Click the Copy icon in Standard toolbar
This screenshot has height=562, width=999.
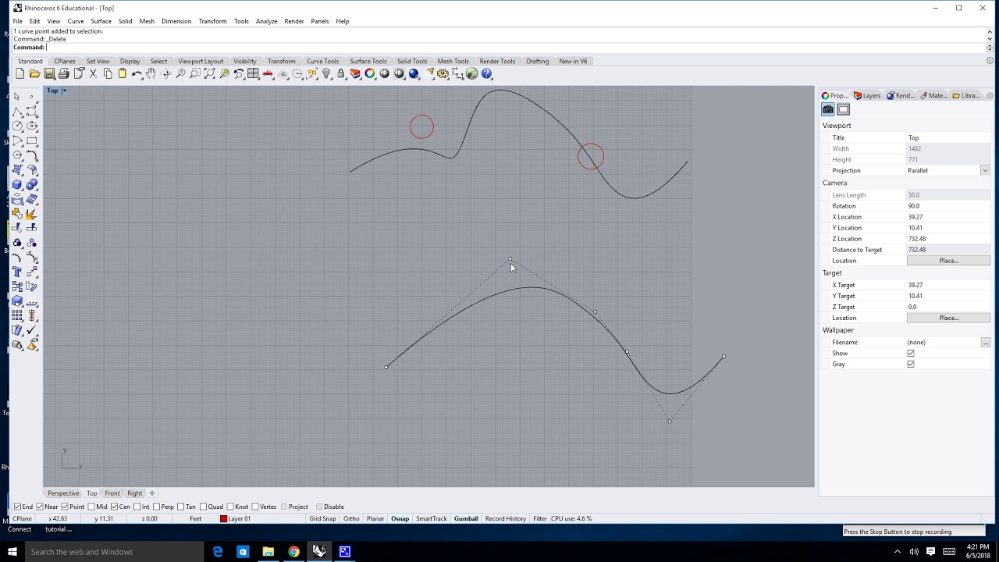(108, 73)
